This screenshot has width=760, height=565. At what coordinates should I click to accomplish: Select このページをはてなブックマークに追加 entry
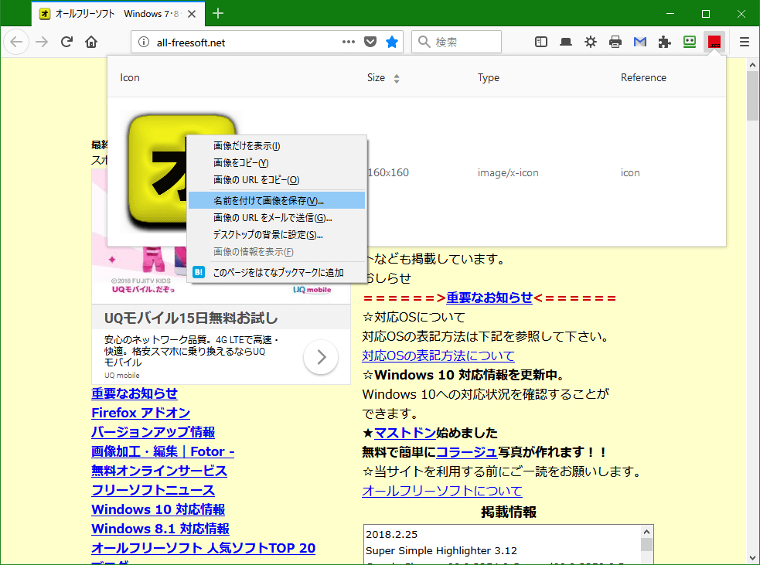pyautogui.click(x=276, y=272)
